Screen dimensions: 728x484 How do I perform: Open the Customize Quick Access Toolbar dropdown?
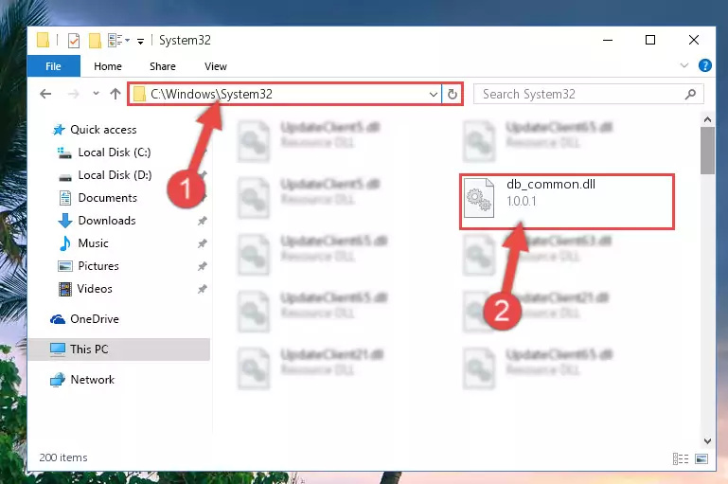pyautogui.click(x=140, y=42)
